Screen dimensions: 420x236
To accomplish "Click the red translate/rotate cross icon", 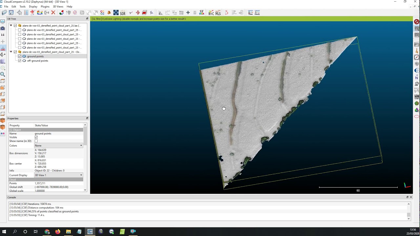I will click(138, 13).
